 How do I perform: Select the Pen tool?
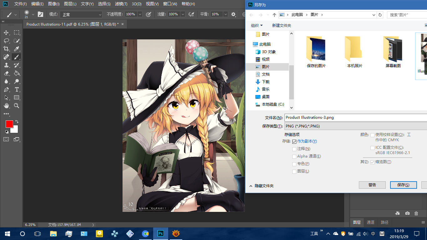click(x=6, y=89)
